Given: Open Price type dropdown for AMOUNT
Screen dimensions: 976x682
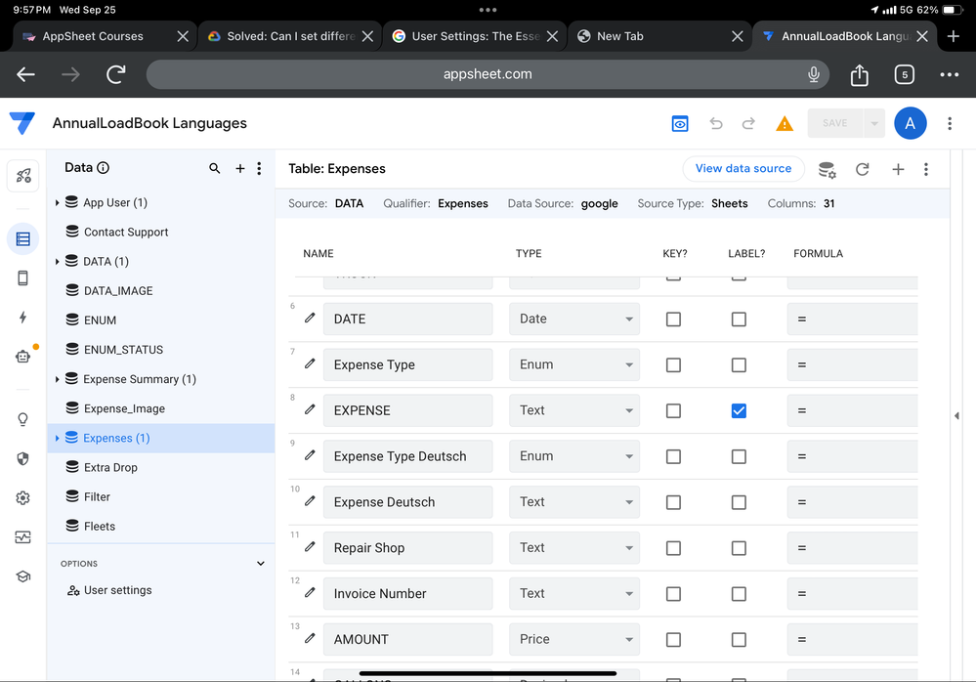Looking at the screenshot, I should tap(573, 639).
